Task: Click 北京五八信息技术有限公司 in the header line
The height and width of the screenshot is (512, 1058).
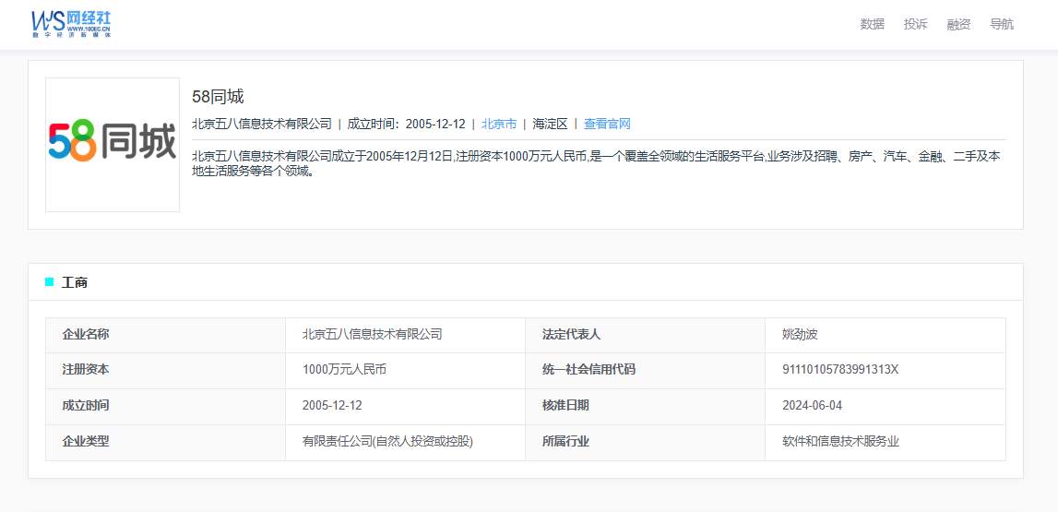Action: click(x=262, y=125)
